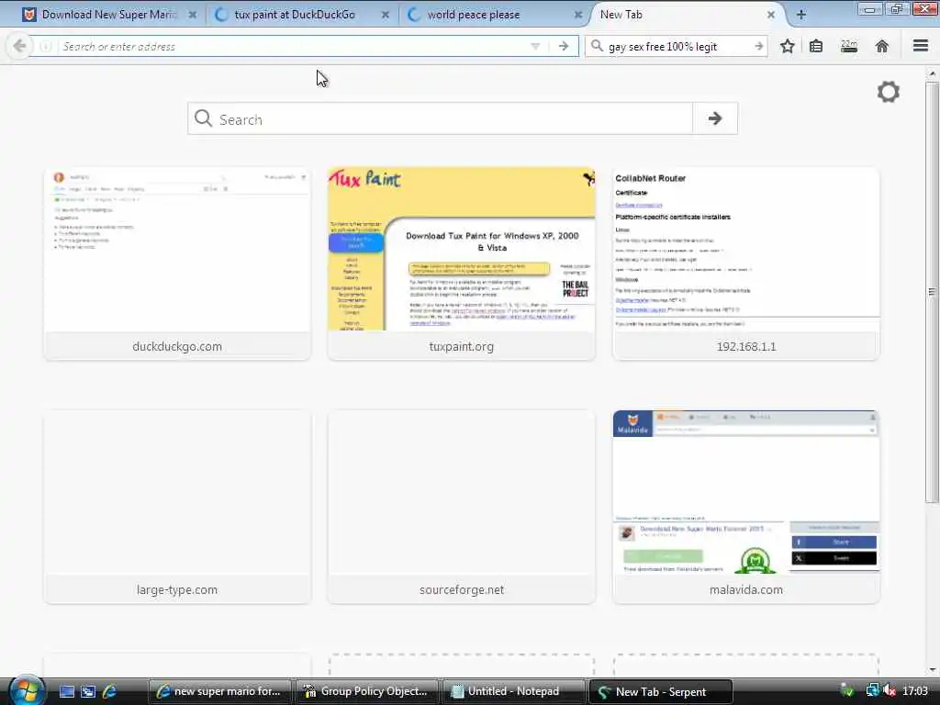Switch to Untitled - Notepad taskbar window
This screenshot has width=940, height=705.
pyautogui.click(x=513, y=691)
